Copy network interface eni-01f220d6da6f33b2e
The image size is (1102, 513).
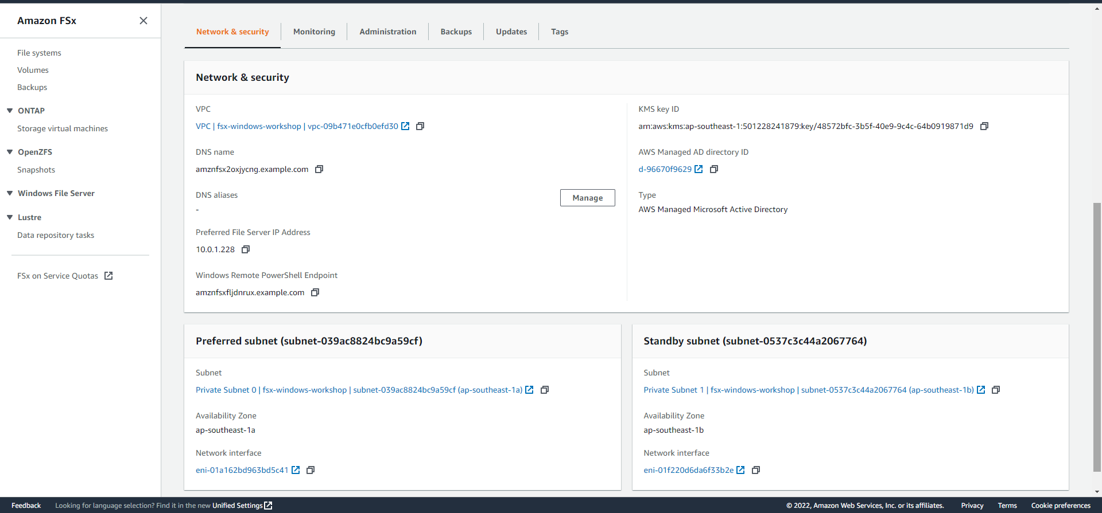[x=756, y=470]
